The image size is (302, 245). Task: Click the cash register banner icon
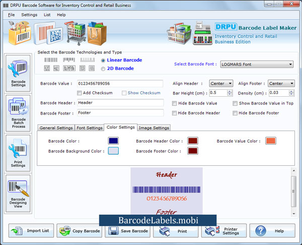coord(202,33)
